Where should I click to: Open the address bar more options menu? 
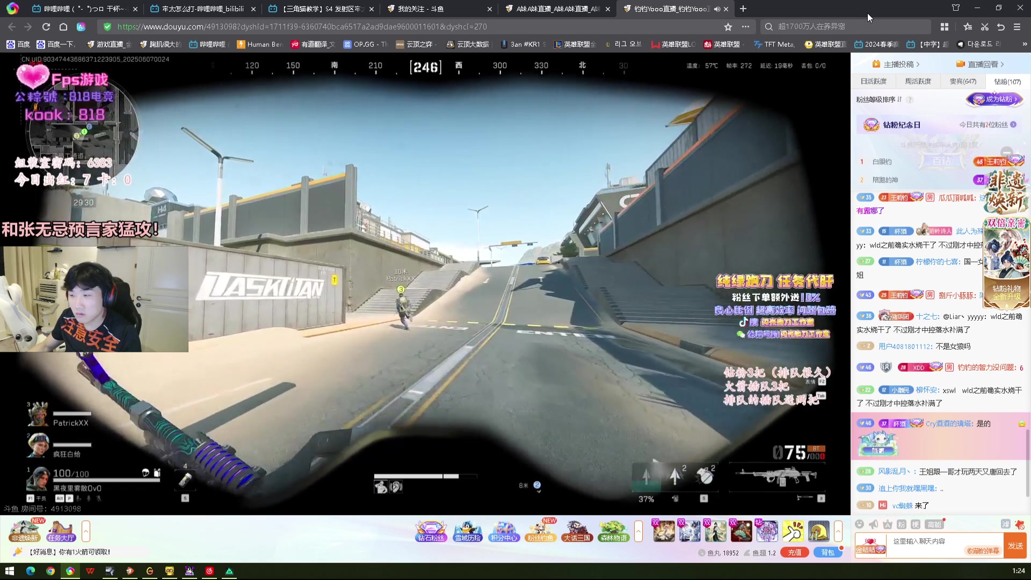coord(745,27)
